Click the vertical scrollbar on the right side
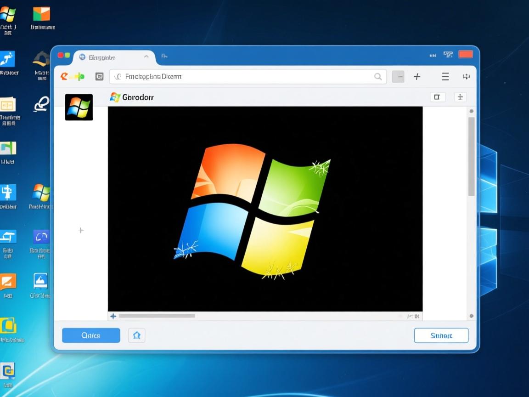Viewport: 529px width, 397px height. tap(471, 156)
